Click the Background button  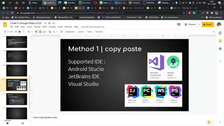tap(70, 32)
